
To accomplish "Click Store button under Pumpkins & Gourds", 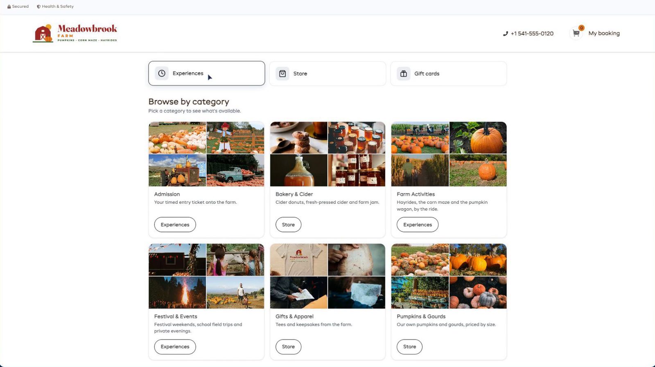I will click(409, 347).
